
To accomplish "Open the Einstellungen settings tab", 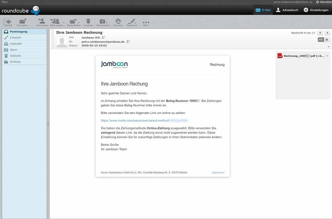I will [316, 10].
